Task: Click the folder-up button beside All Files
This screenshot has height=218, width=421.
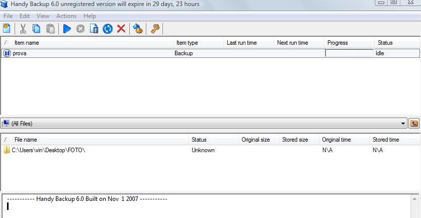Action: tap(414, 124)
